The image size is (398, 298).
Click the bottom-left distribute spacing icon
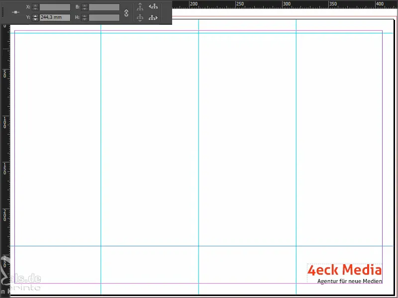click(x=141, y=17)
